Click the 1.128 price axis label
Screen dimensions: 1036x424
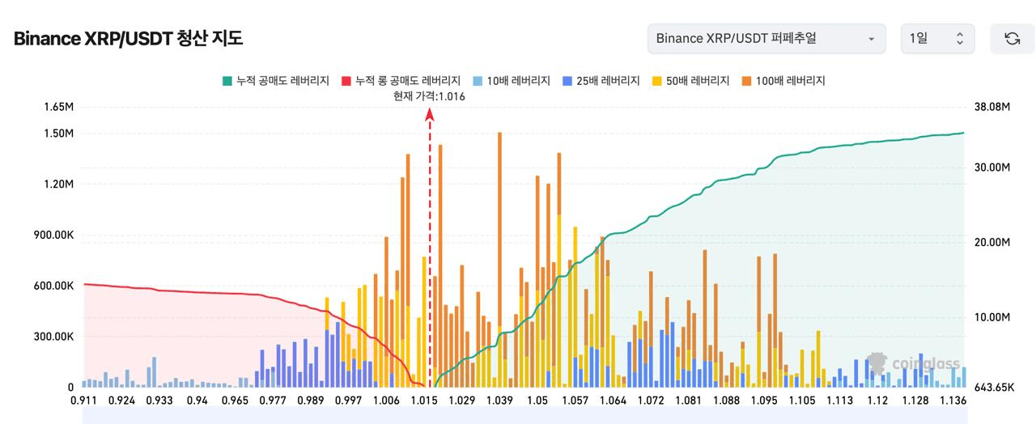click(915, 400)
